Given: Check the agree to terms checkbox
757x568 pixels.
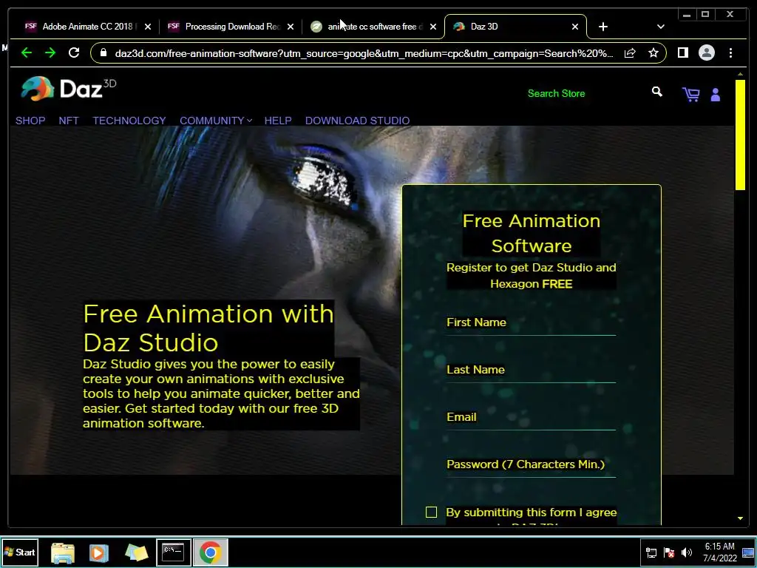Looking at the screenshot, I should point(432,512).
